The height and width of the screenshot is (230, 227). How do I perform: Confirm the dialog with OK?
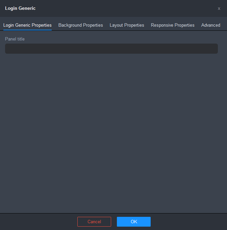coord(134,222)
